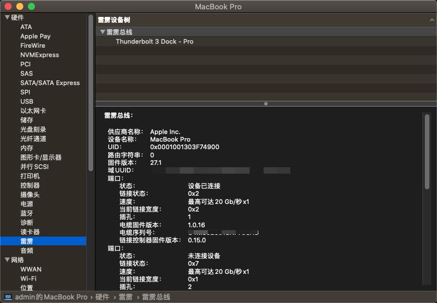The image size is (437, 303).
Task: Select 储存 in the sidebar
Action: 27,120
